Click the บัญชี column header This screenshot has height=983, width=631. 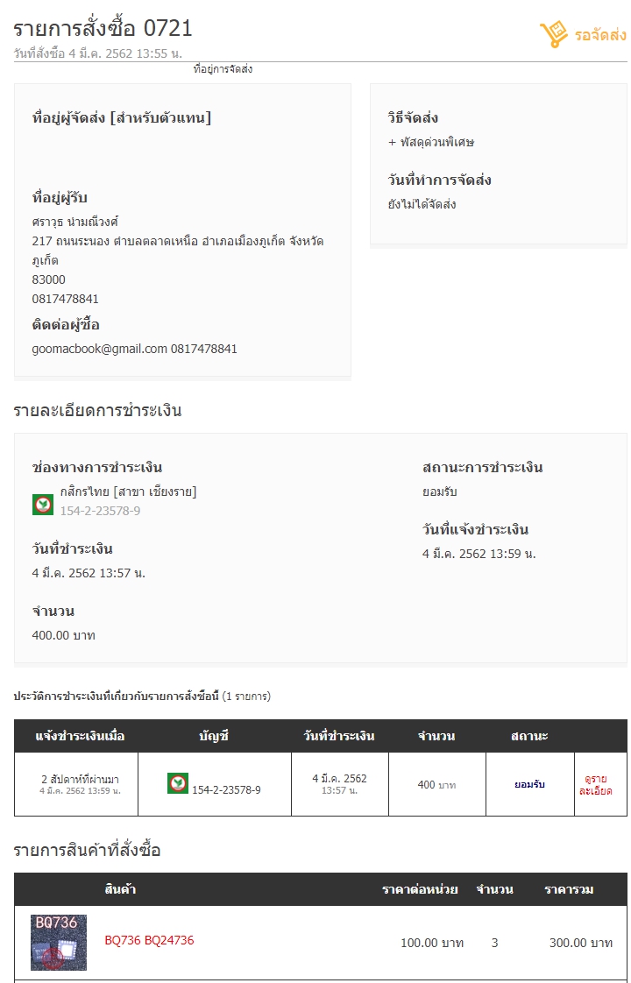(x=215, y=736)
